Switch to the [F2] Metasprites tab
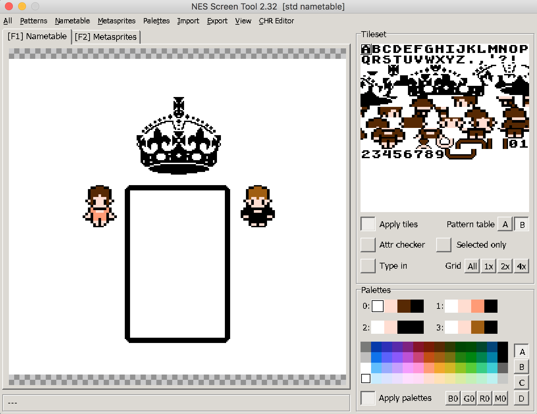This screenshot has height=414, width=537. coord(106,37)
